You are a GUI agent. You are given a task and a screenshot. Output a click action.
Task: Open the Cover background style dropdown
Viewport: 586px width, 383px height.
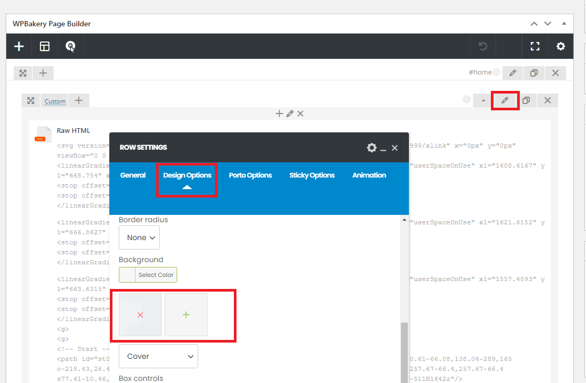pyautogui.click(x=158, y=356)
